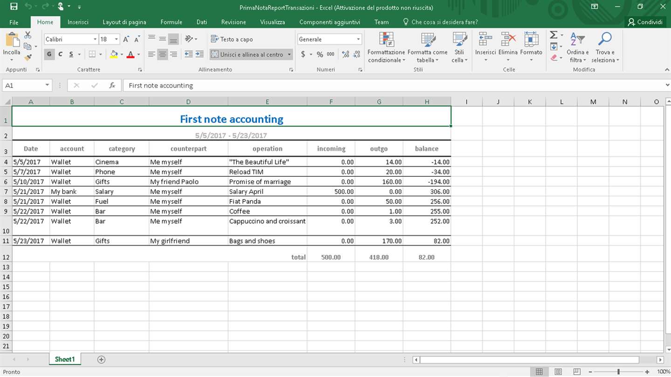The height and width of the screenshot is (377, 671).
Task: Click the Percent style icon
Action: (x=320, y=54)
